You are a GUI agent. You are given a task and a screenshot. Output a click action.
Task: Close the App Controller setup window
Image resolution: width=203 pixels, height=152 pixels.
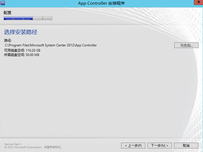(x=199, y=2)
